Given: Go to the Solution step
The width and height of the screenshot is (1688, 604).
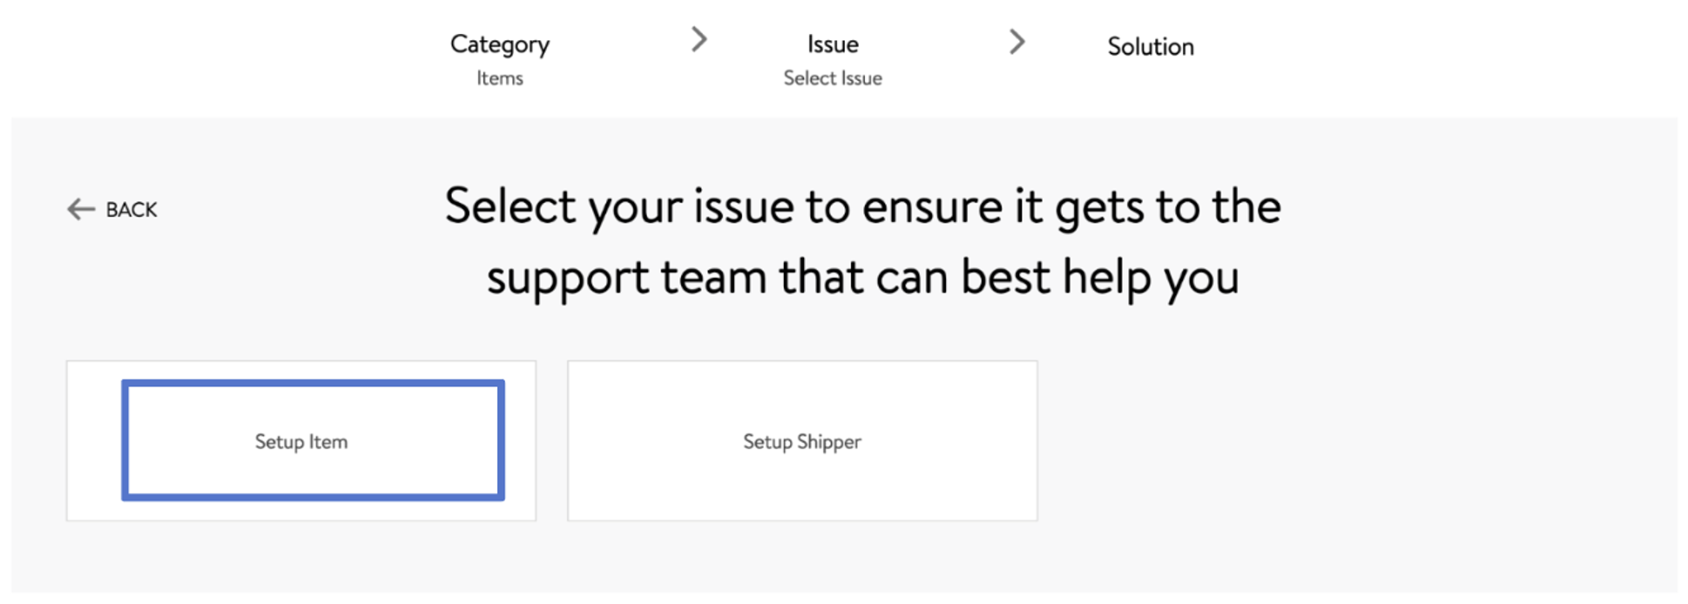Looking at the screenshot, I should click(1151, 47).
